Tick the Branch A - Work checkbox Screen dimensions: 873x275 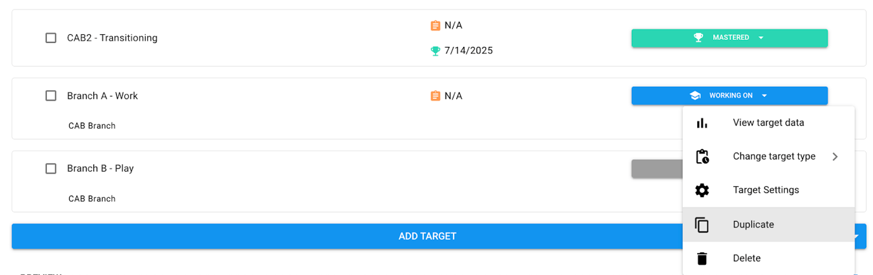click(x=51, y=96)
